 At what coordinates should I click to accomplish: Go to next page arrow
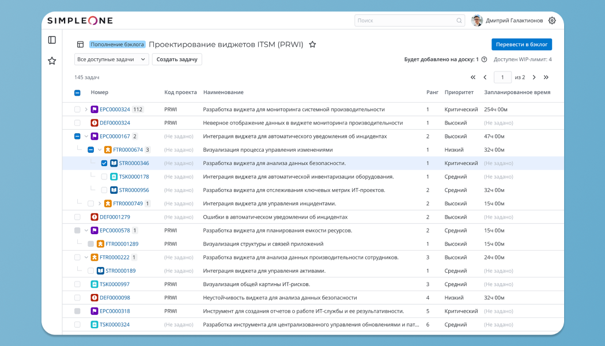534,77
